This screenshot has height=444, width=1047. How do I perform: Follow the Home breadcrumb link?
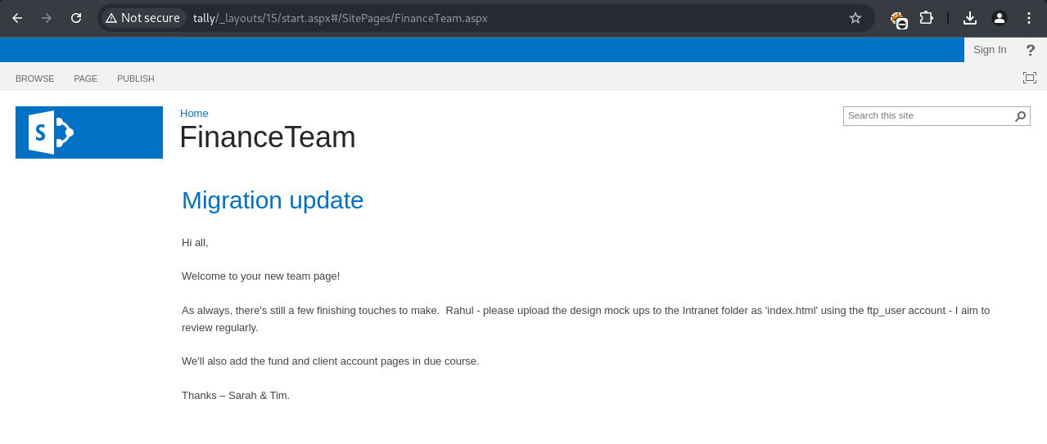(194, 113)
